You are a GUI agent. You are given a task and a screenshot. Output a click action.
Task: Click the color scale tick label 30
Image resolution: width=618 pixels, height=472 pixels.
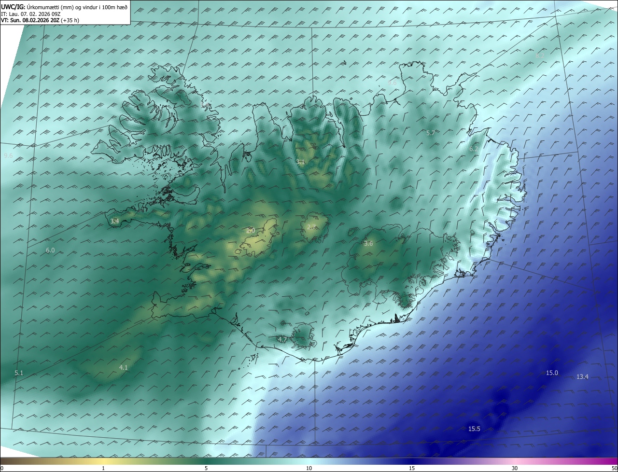(x=515, y=468)
